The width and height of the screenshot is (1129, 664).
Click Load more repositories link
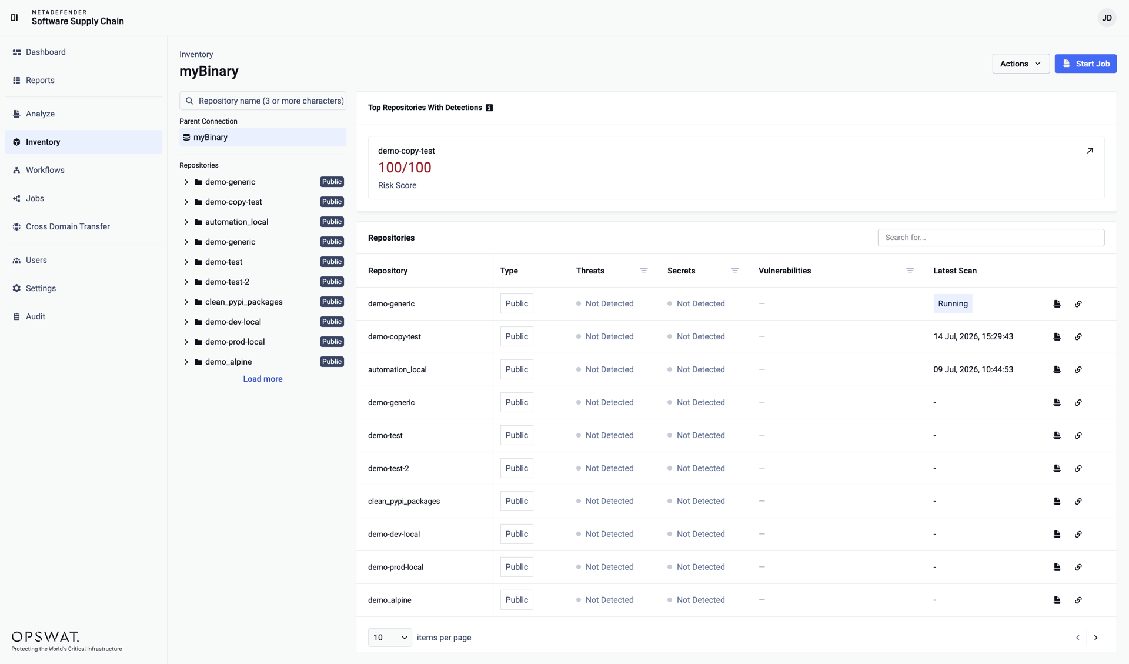(x=263, y=379)
